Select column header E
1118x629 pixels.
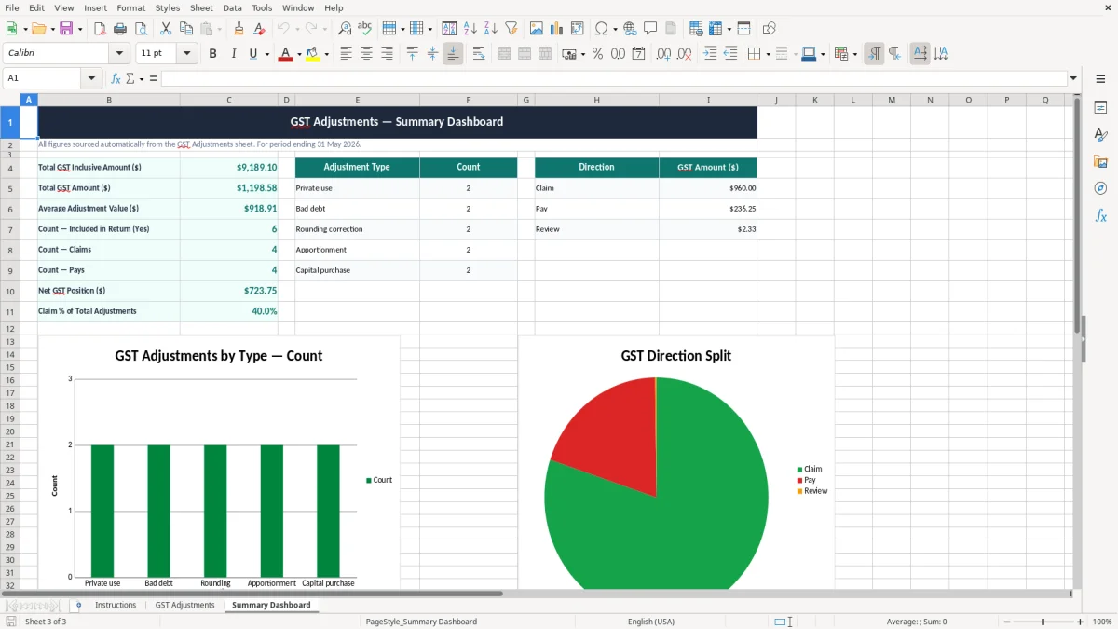click(x=357, y=100)
